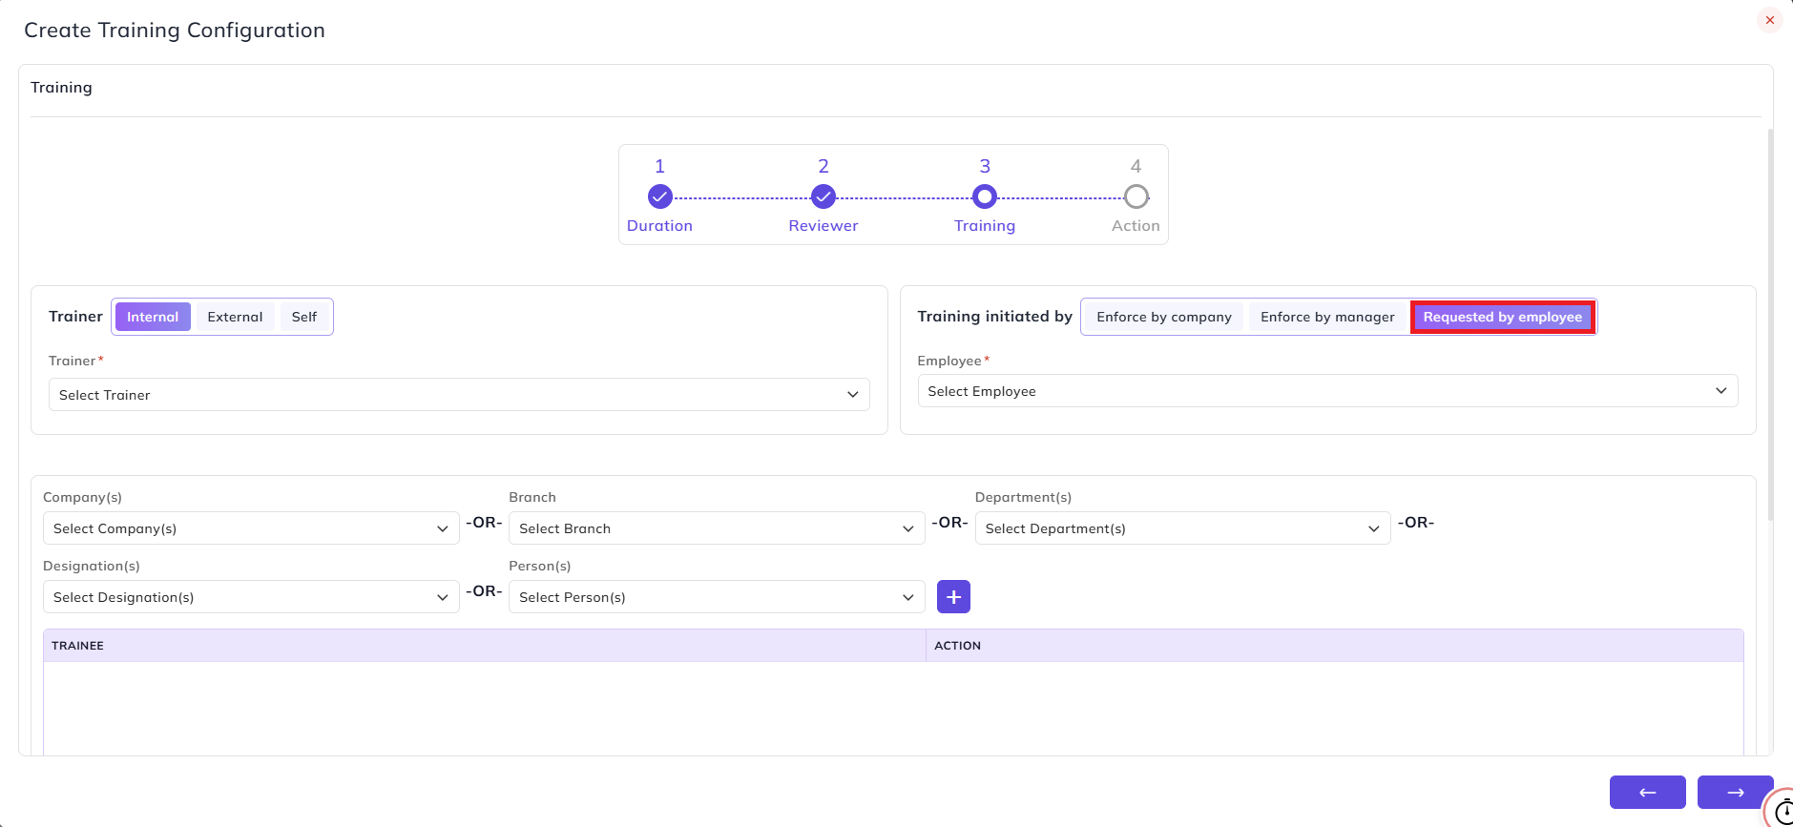1793x827 pixels.
Task: Click the next arrow button
Action: coord(1735,792)
